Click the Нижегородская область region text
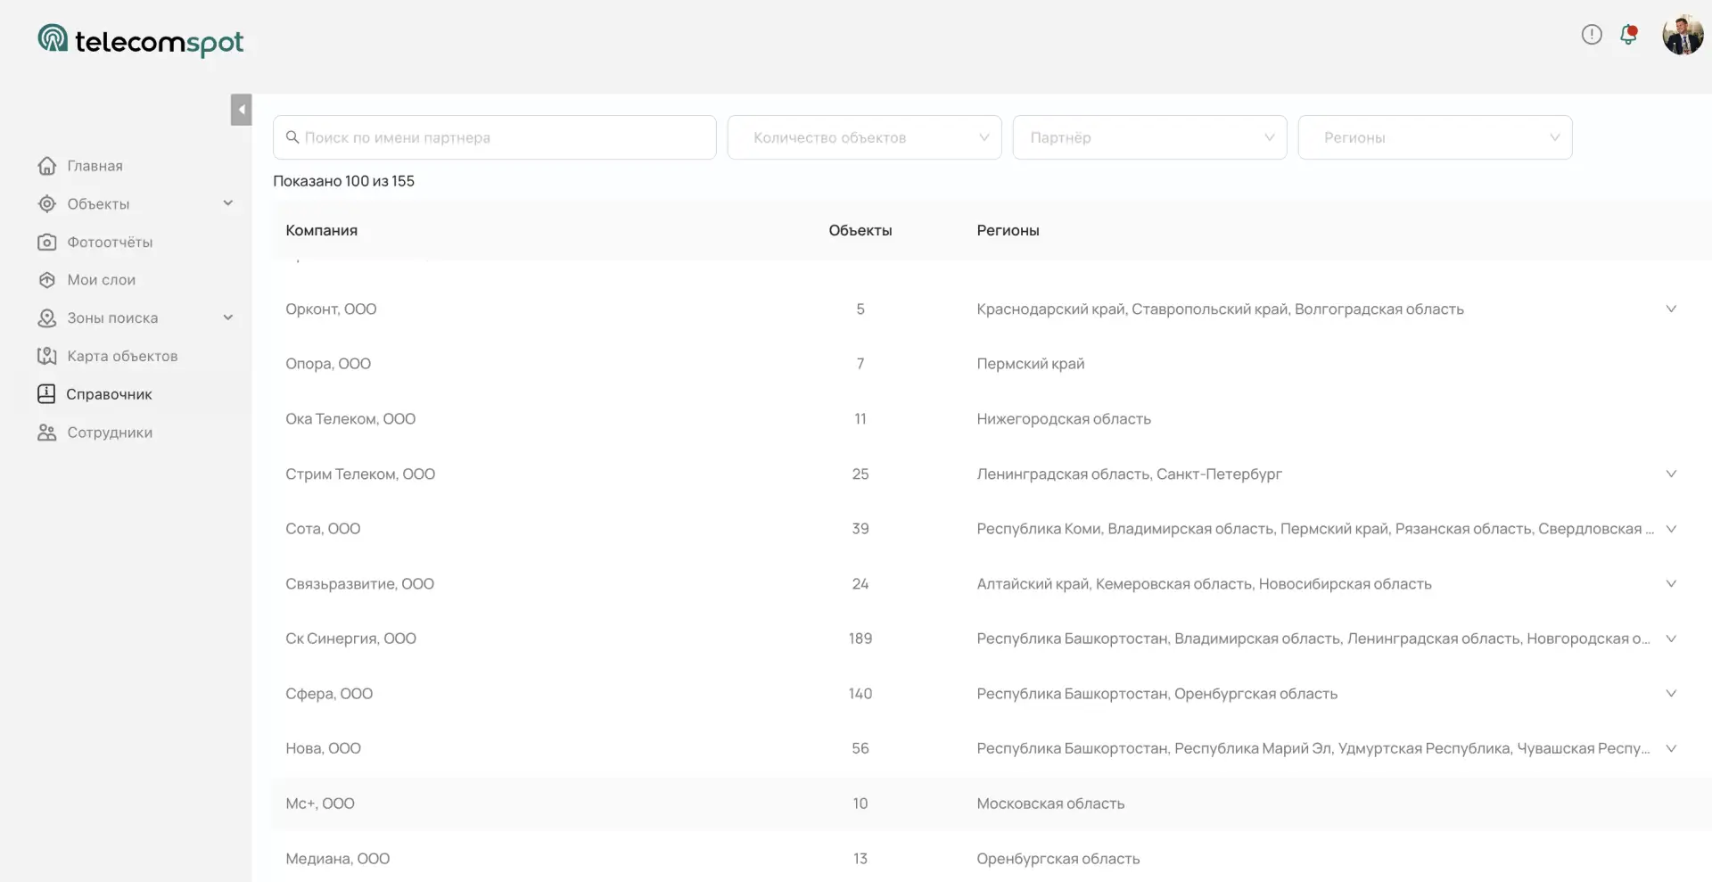The width and height of the screenshot is (1712, 882). tap(1064, 419)
